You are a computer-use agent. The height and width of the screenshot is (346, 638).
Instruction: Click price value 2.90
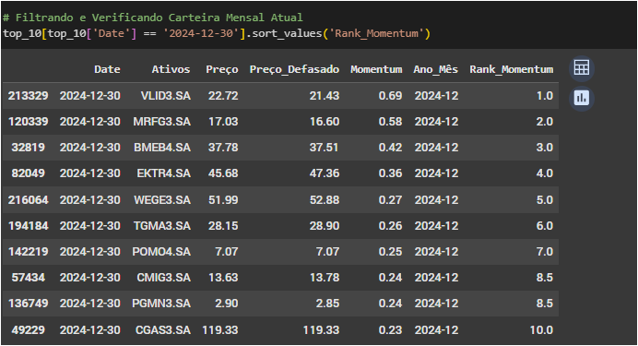pyautogui.click(x=227, y=304)
